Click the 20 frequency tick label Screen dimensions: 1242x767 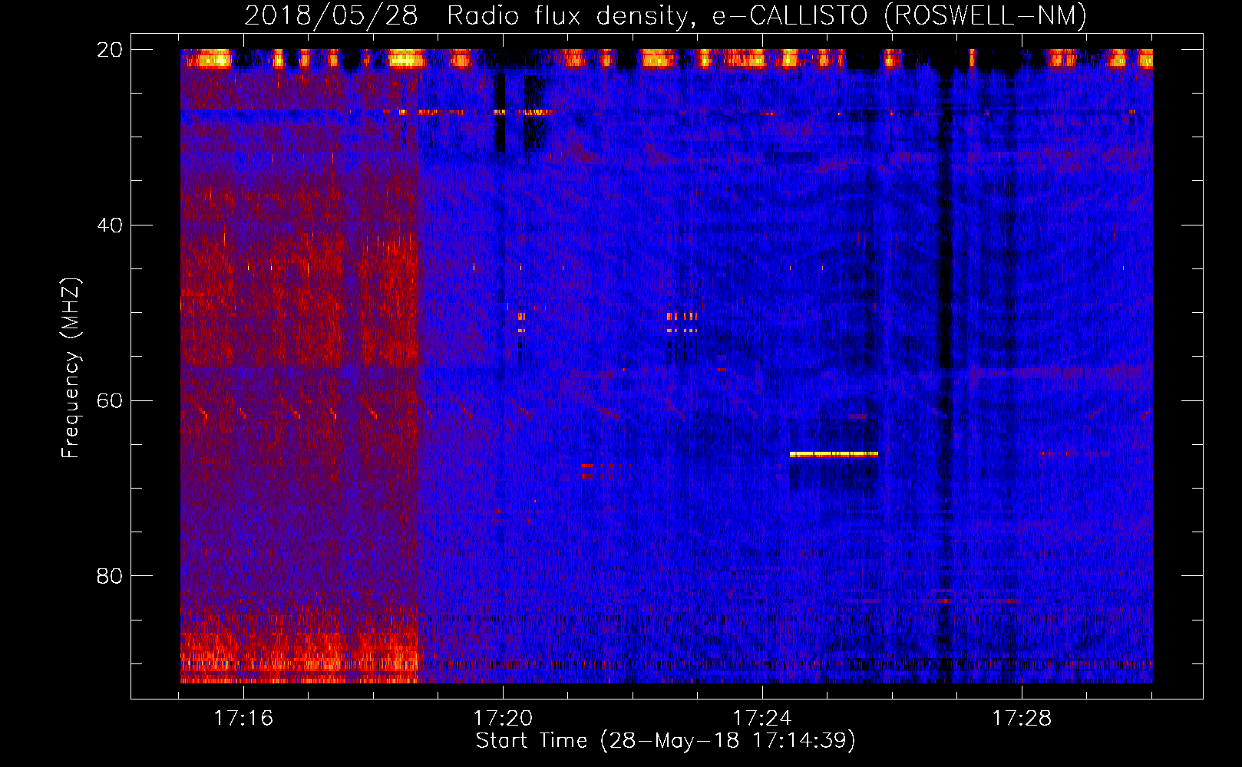coord(109,50)
